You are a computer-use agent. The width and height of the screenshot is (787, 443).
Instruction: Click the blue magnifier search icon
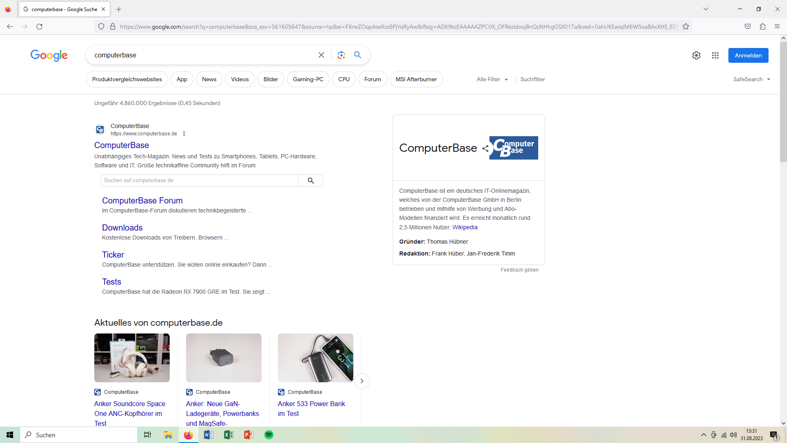pos(357,55)
